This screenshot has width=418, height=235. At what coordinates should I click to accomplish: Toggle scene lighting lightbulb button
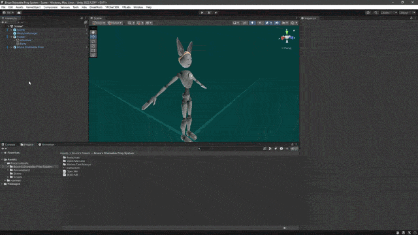252,23
